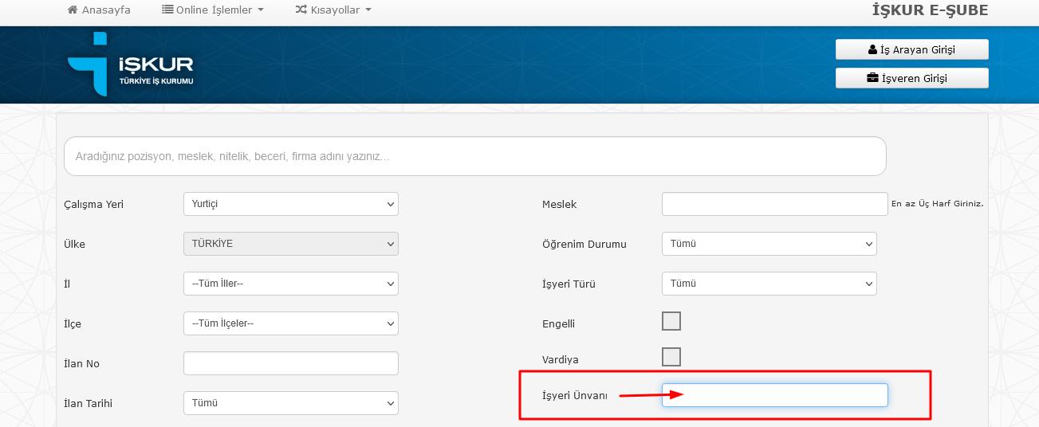
Task: Click the person icon on İş Arayan Girişi
Action: point(872,49)
